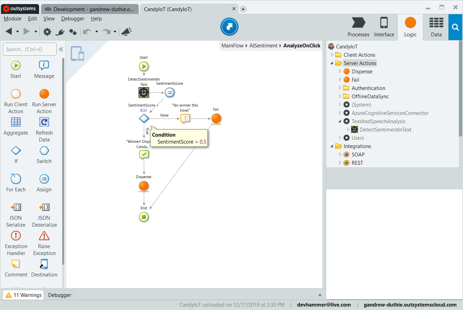
Task: Open the Debugger bottom tab
Action: coord(60,295)
